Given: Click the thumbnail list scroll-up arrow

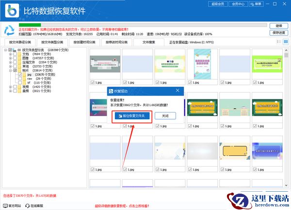Looking at the screenshot, I should tap(286, 50).
